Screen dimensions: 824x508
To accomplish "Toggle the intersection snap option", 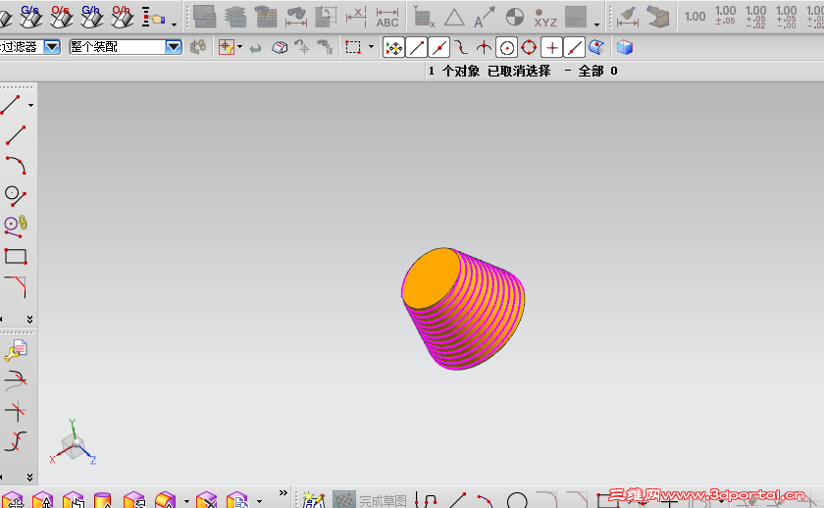I will tap(484, 48).
